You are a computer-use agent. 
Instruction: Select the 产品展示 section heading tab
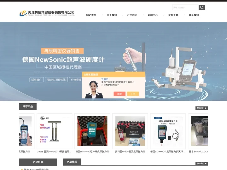point(72,162)
